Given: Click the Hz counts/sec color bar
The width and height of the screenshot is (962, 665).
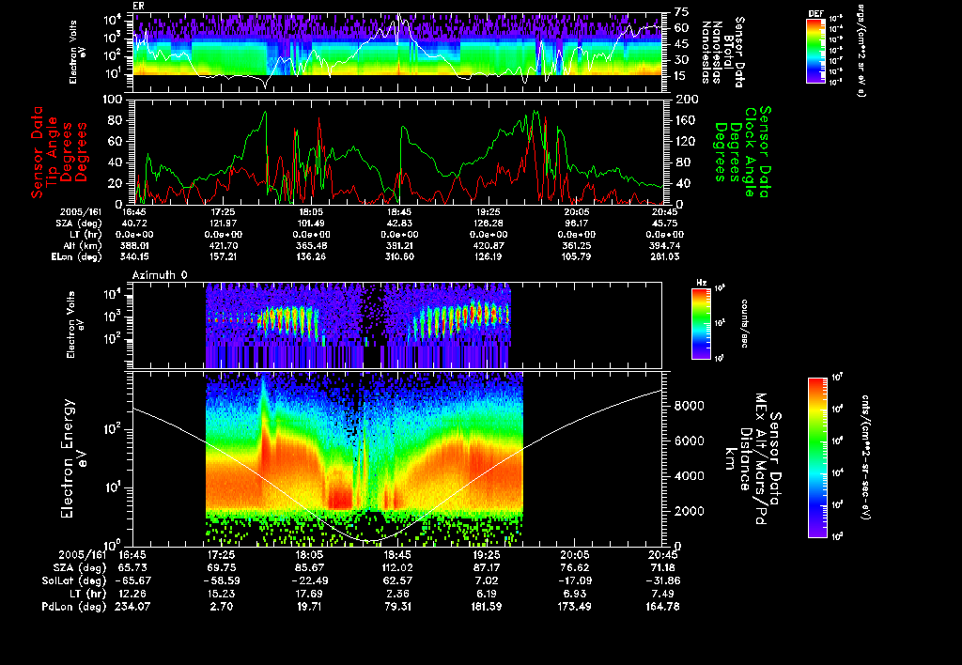Looking at the screenshot, I should 701,324.
